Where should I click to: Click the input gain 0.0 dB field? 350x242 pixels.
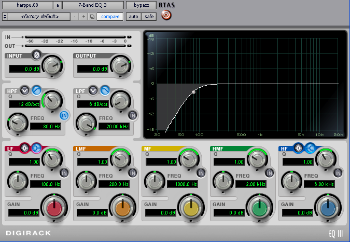point(24,69)
